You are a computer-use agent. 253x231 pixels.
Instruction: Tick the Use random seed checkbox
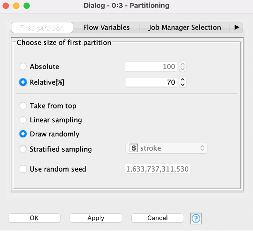[23, 169]
